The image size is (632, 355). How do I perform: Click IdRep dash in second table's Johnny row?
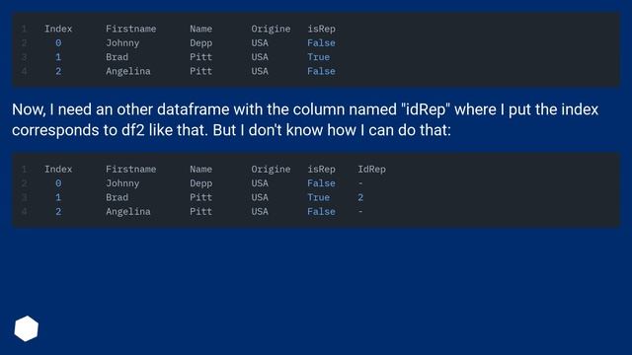pos(360,183)
